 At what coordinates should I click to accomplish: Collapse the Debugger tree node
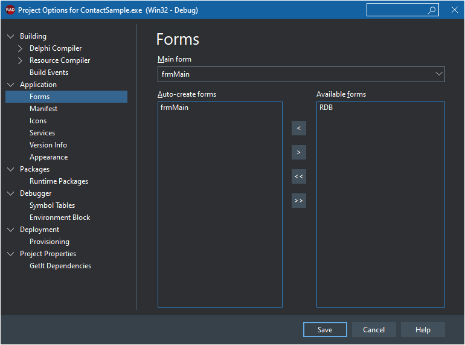pos(11,193)
